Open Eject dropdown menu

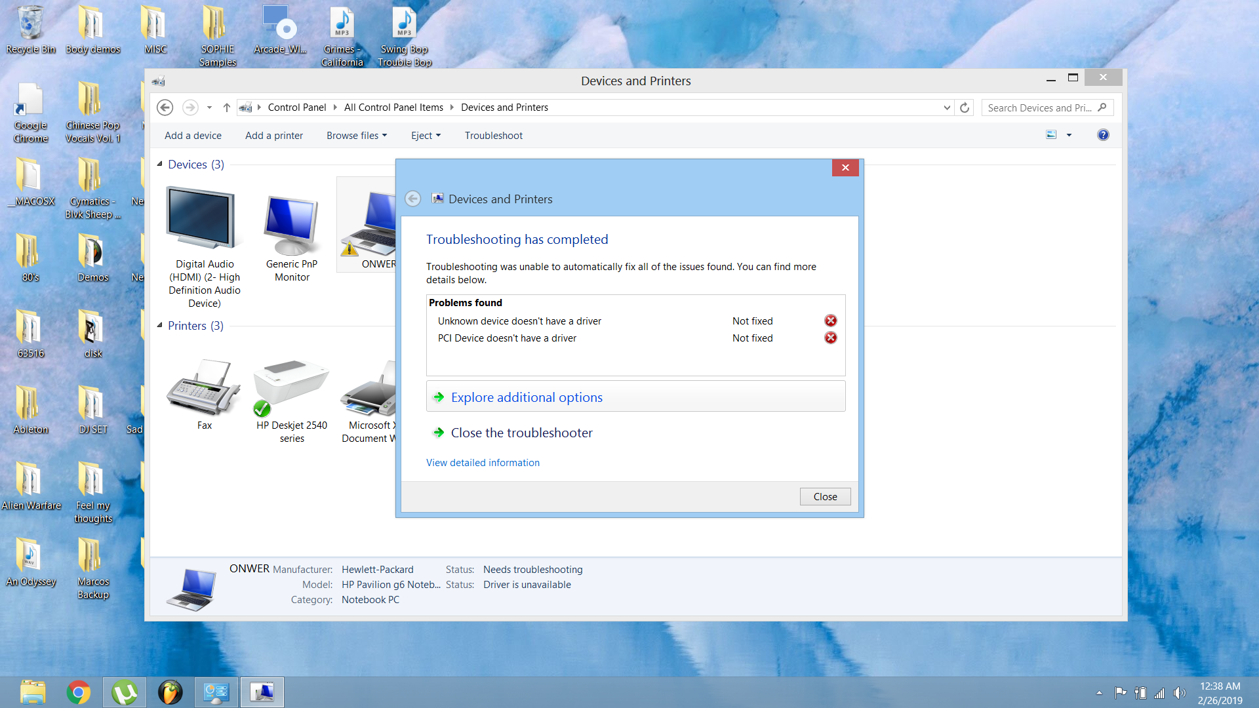click(426, 136)
